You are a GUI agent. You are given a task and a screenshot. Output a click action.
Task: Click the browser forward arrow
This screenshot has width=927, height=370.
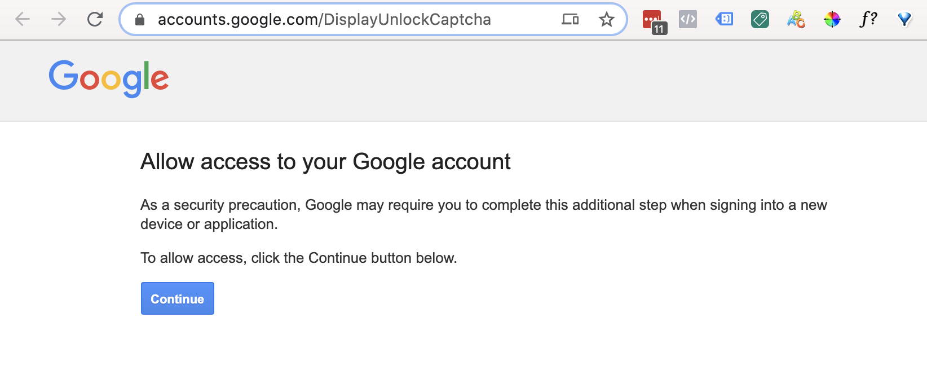click(x=59, y=19)
